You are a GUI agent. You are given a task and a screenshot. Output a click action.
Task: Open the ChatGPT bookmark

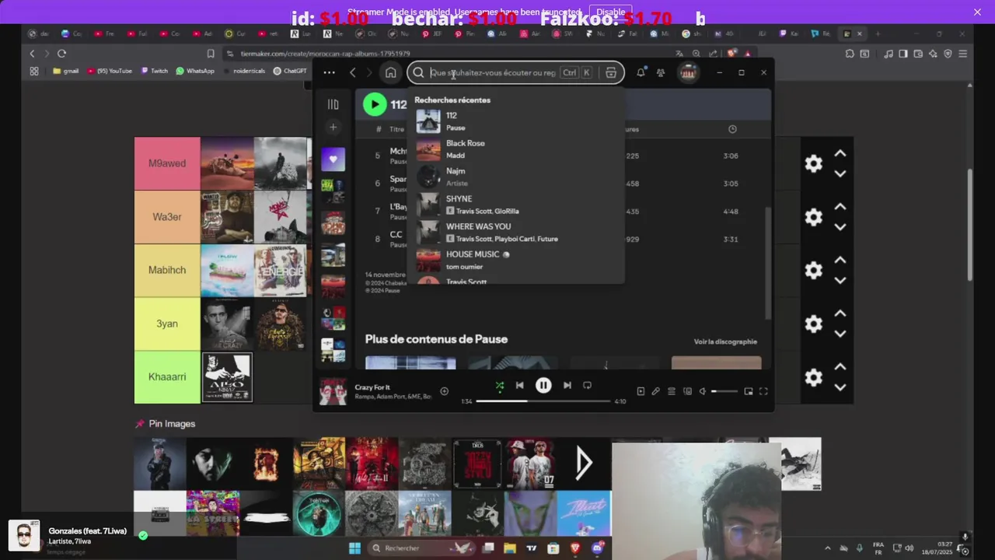pos(290,71)
